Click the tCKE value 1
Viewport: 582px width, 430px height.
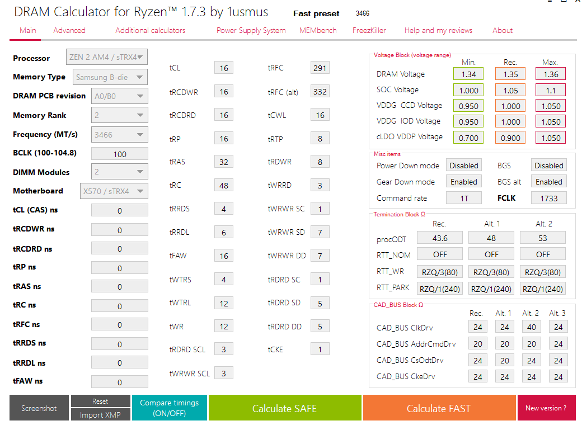pyautogui.click(x=320, y=349)
